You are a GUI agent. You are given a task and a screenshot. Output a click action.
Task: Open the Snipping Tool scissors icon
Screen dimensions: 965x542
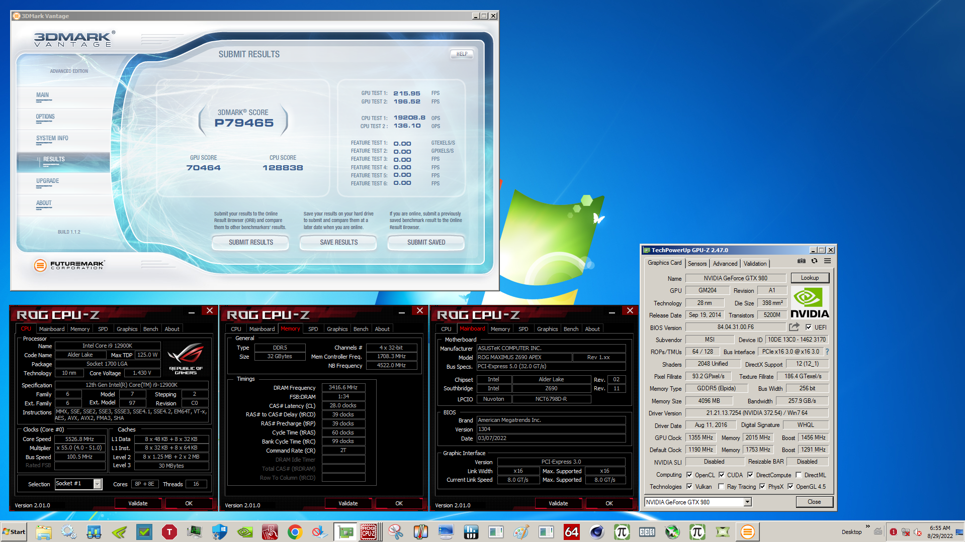click(x=396, y=532)
